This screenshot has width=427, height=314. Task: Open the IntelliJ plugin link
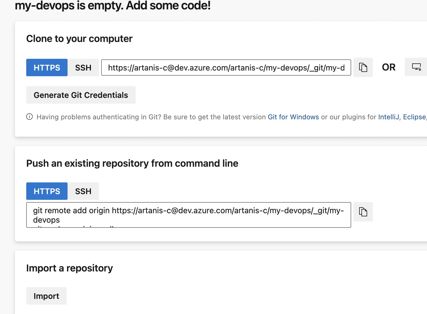(388, 117)
